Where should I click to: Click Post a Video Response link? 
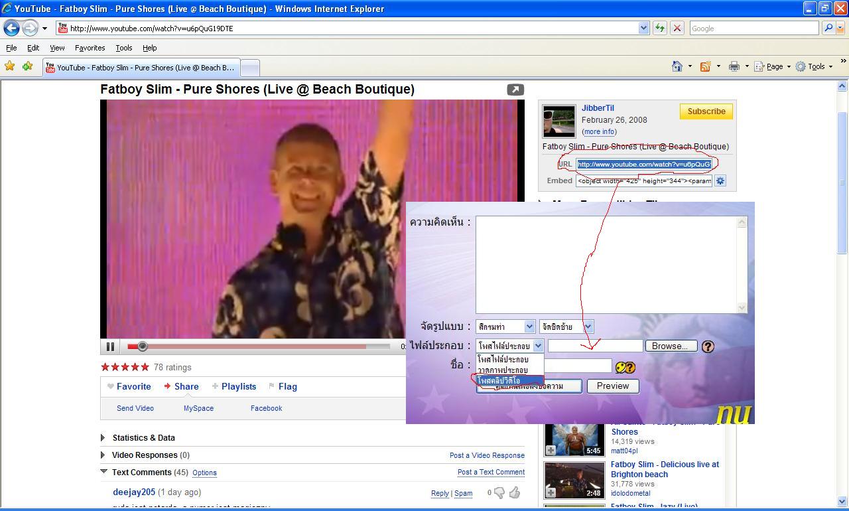coord(487,455)
